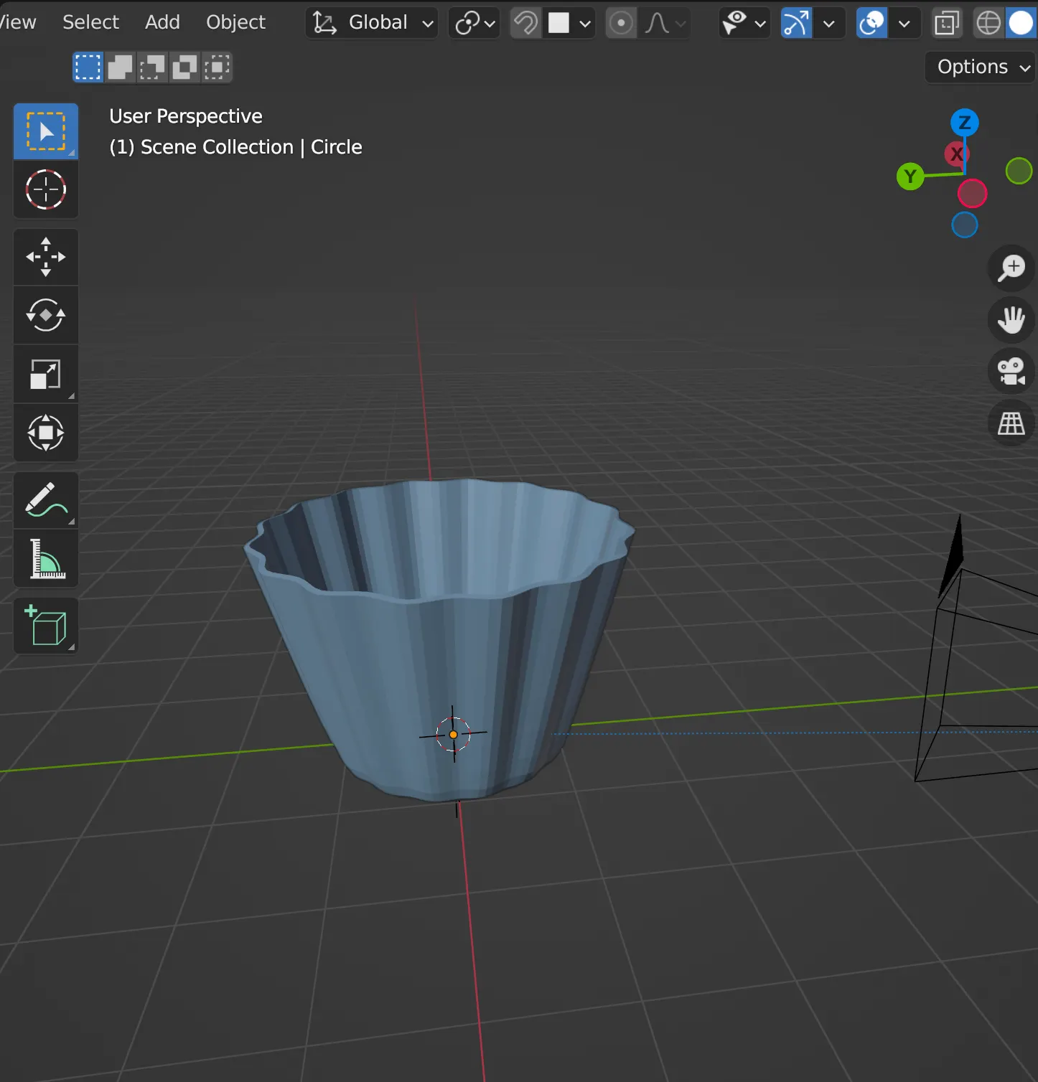The image size is (1038, 1082).
Task: Toggle snapping magnet icon
Action: coord(525,23)
